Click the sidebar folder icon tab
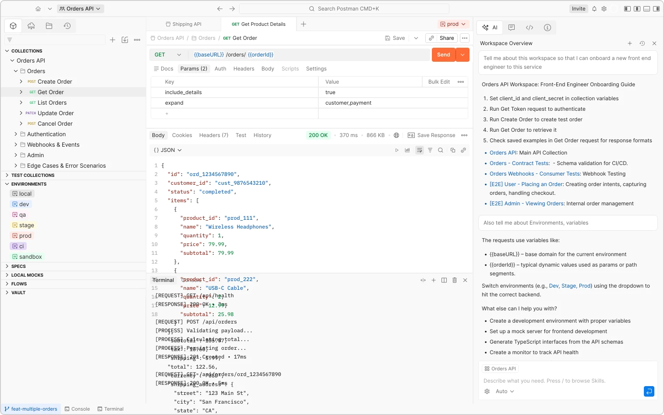Image resolution: width=664 pixels, height=415 pixels. pos(49,26)
